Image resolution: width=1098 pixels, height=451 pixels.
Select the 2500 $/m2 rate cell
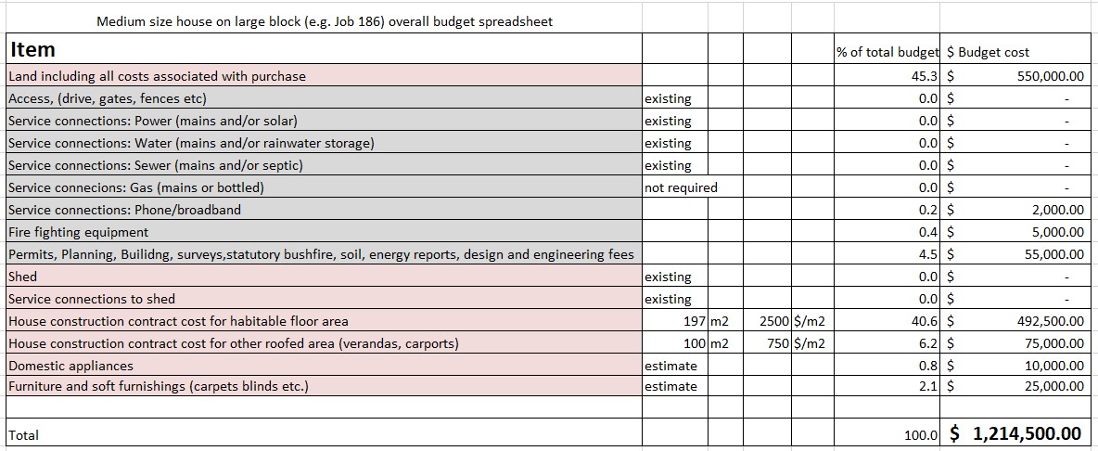(x=773, y=321)
